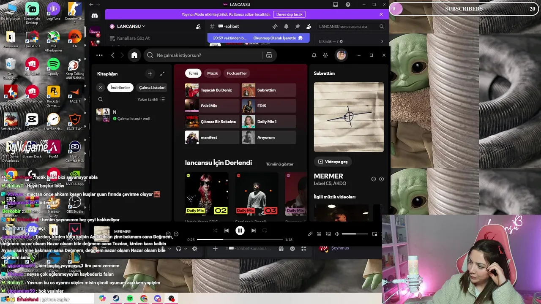Expand Kitaplığın library to full view
Screen dimensions: 541x304
[x=162, y=73]
